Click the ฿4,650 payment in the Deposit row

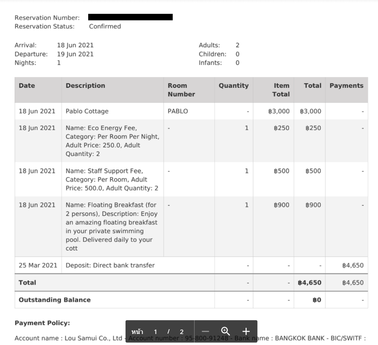coord(353,266)
